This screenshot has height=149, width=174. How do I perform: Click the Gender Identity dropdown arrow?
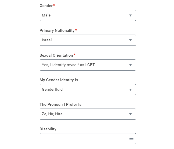130,90
